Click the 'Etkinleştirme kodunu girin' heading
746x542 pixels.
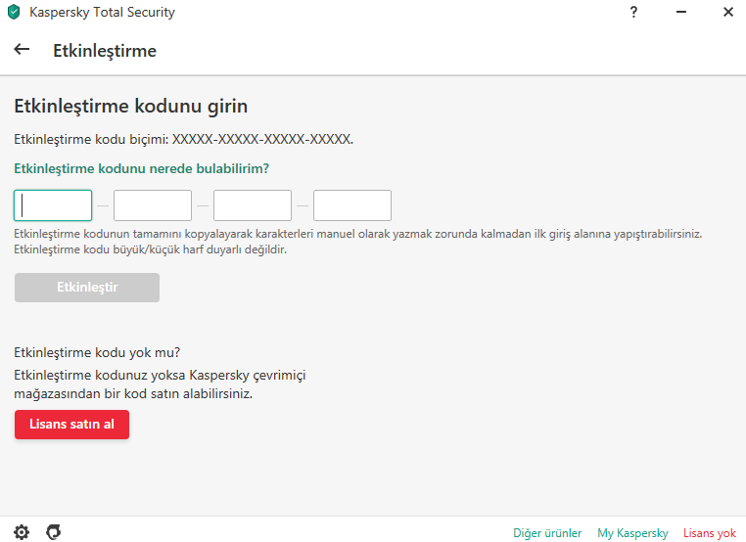(131, 106)
